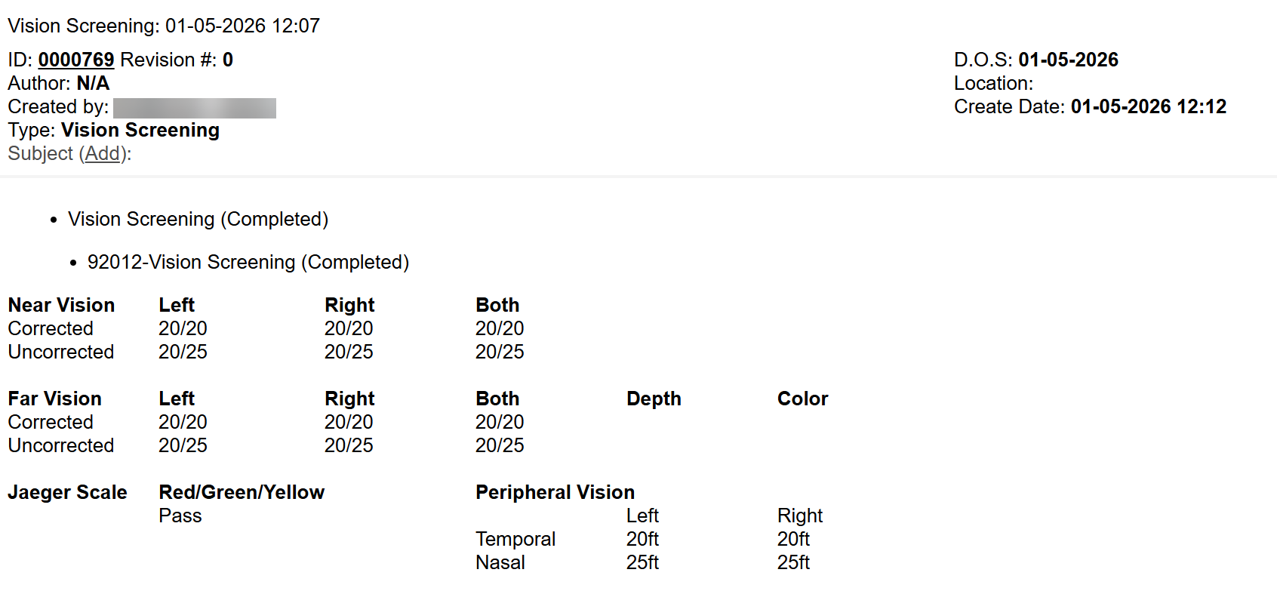The image size is (1277, 591).
Task: Click the Vision Screening (Completed) top bullet
Action: (x=198, y=219)
